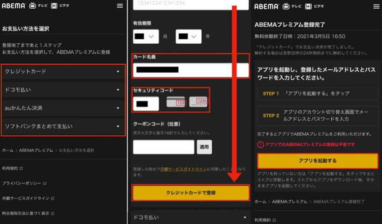The width and height of the screenshot is (382, 224).
Task: Click クレジットカードで登録 button
Action: tap(191, 193)
